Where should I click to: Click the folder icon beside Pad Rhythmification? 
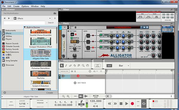(x=55, y=13)
